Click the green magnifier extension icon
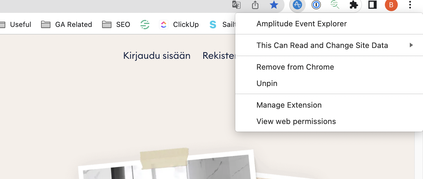This screenshot has height=179, width=423. tap(335, 5)
